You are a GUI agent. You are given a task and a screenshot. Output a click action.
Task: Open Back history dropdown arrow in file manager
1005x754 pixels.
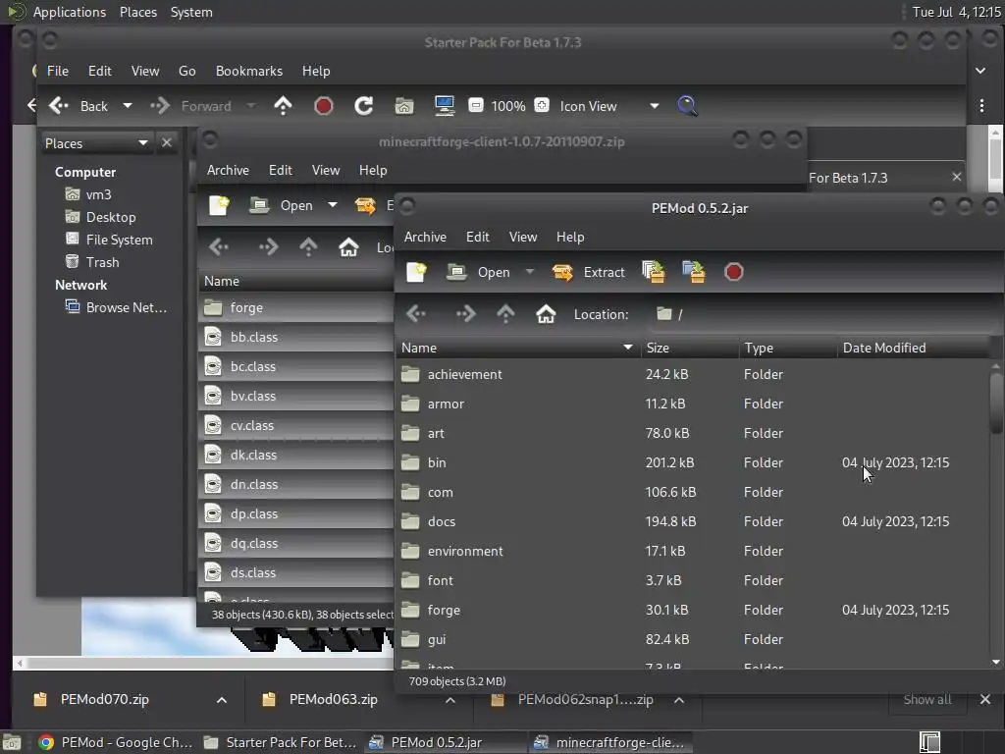pos(128,106)
